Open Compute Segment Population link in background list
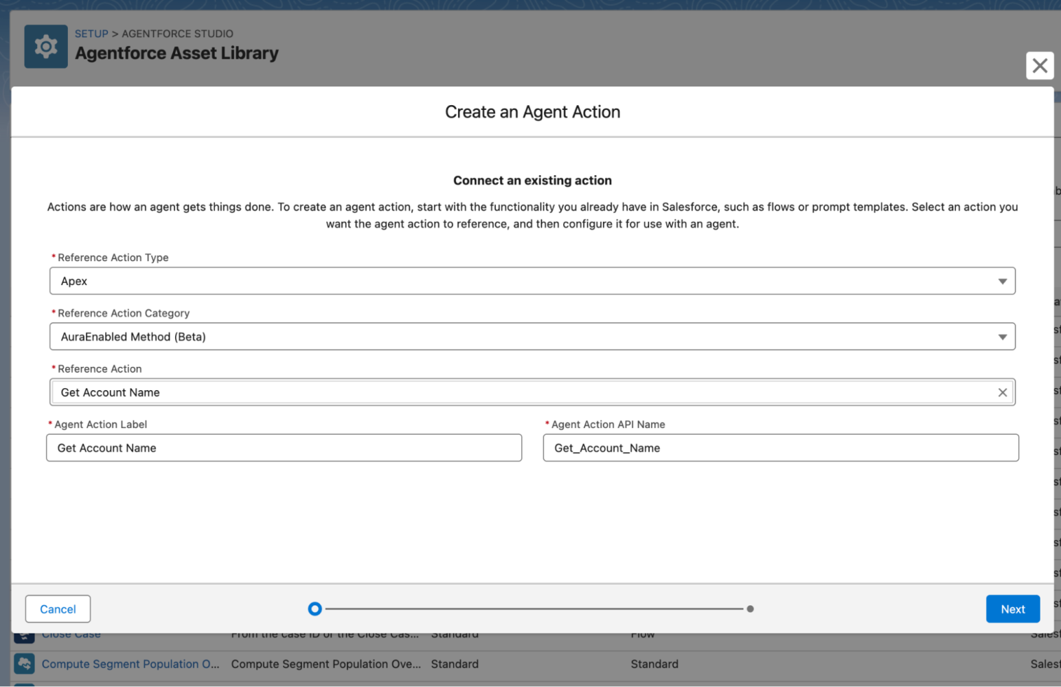1061x687 pixels. click(130, 664)
